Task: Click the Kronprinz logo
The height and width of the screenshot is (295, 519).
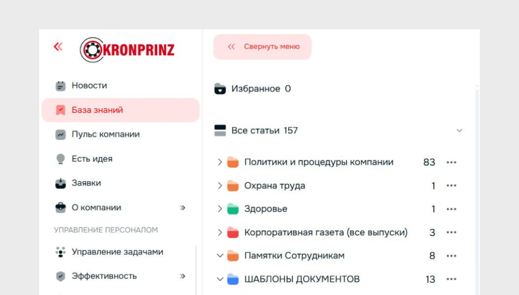Action: (127, 50)
